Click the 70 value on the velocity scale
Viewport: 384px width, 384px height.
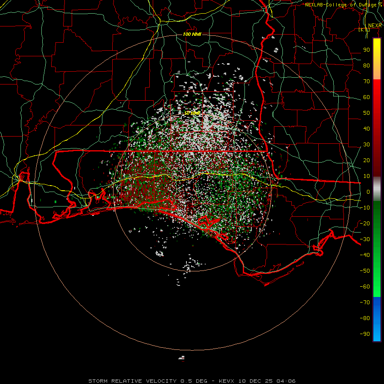tap(367, 81)
